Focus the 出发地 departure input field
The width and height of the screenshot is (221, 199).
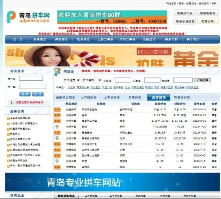click(123, 80)
